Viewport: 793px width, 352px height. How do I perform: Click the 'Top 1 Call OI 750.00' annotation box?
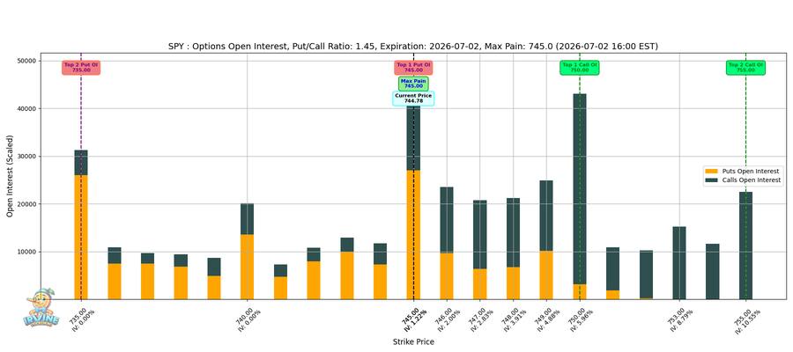pyautogui.click(x=580, y=68)
